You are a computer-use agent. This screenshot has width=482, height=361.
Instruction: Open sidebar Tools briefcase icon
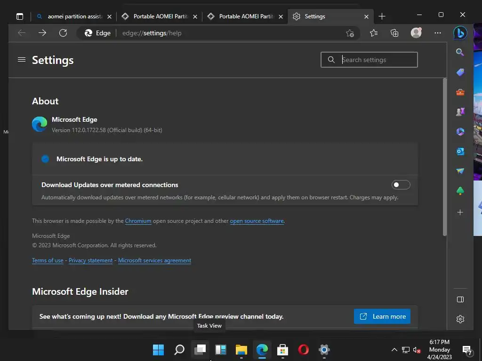point(460,92)
